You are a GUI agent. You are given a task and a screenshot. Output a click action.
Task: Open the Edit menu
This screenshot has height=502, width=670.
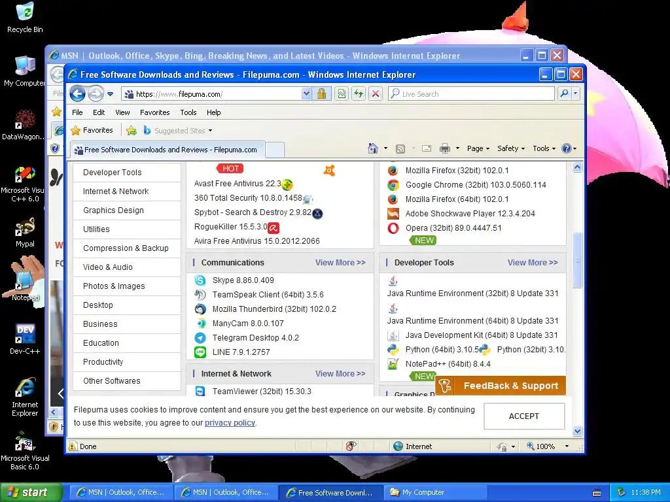click(99, 112)
